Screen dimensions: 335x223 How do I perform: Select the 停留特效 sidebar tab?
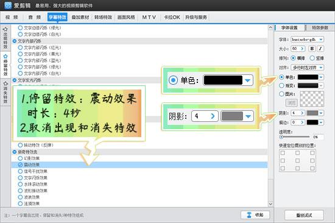tap(5, 65)
